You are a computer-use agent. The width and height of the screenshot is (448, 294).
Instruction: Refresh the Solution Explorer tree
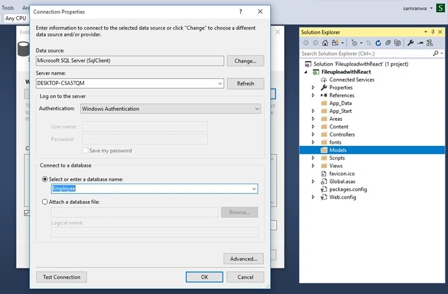pyautogui.click(x=378, y=43)
